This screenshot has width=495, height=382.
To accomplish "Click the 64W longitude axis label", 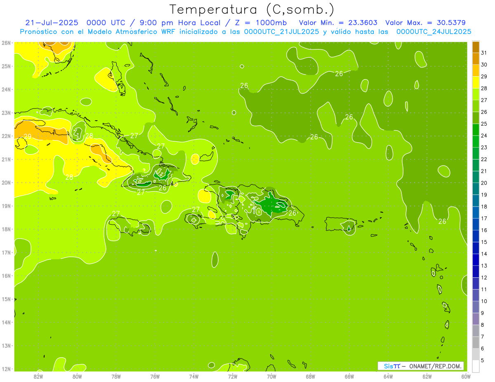I will tap(388, 376).
